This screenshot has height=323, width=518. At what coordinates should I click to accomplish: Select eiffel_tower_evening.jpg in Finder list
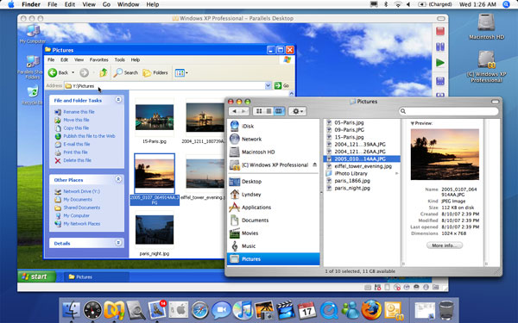(363, 166)
